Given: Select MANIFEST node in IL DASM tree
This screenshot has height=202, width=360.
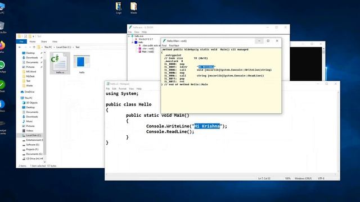Looking at the screenshot, I should pos(146,39).
